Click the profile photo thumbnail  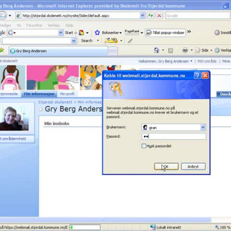tap(14, 118)
